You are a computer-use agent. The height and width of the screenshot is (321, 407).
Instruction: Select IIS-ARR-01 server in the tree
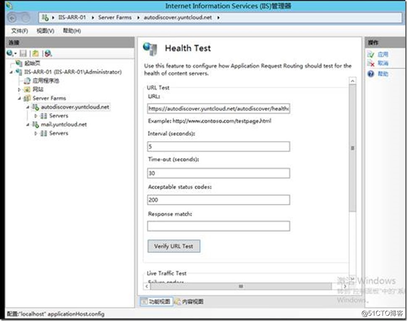click(73, 72)
